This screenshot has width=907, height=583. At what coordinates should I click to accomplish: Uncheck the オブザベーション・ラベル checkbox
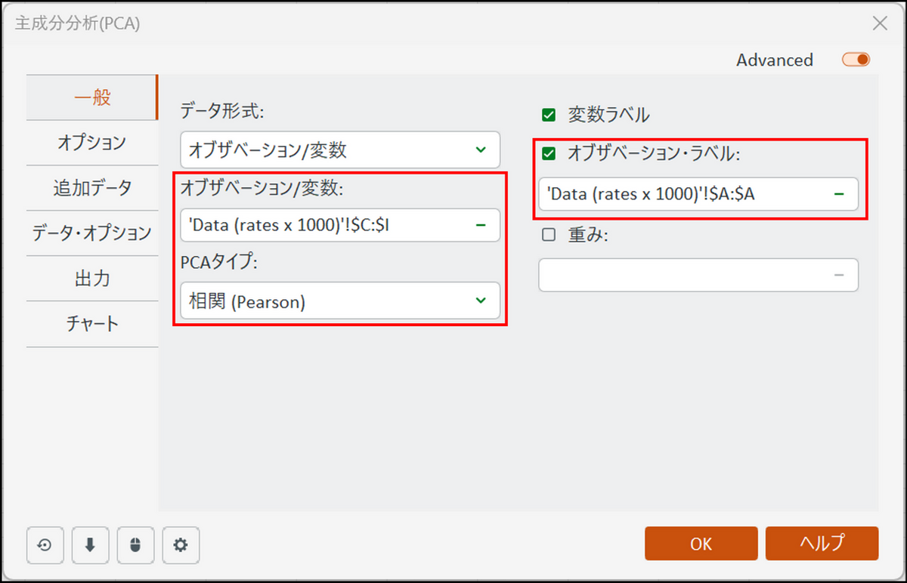coord(549,154)
